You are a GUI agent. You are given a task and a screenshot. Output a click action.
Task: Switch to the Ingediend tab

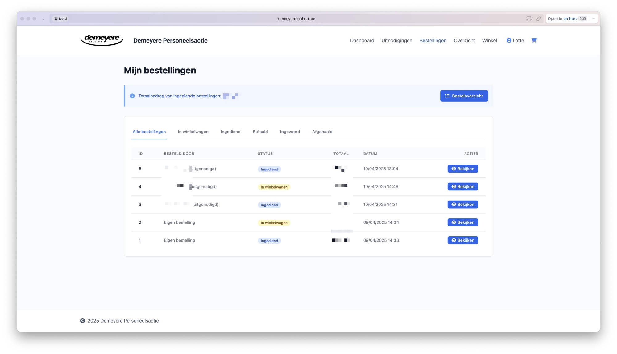230,132
